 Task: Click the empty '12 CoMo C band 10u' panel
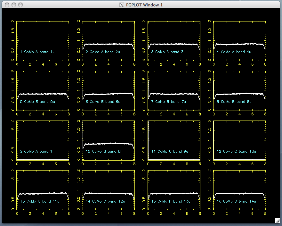(x=240, y=140)
